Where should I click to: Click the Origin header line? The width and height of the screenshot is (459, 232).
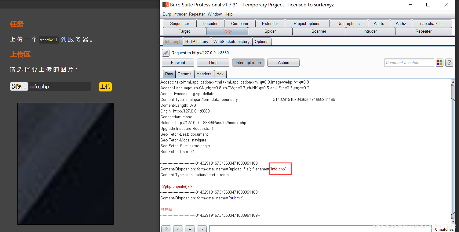[185, 111]
